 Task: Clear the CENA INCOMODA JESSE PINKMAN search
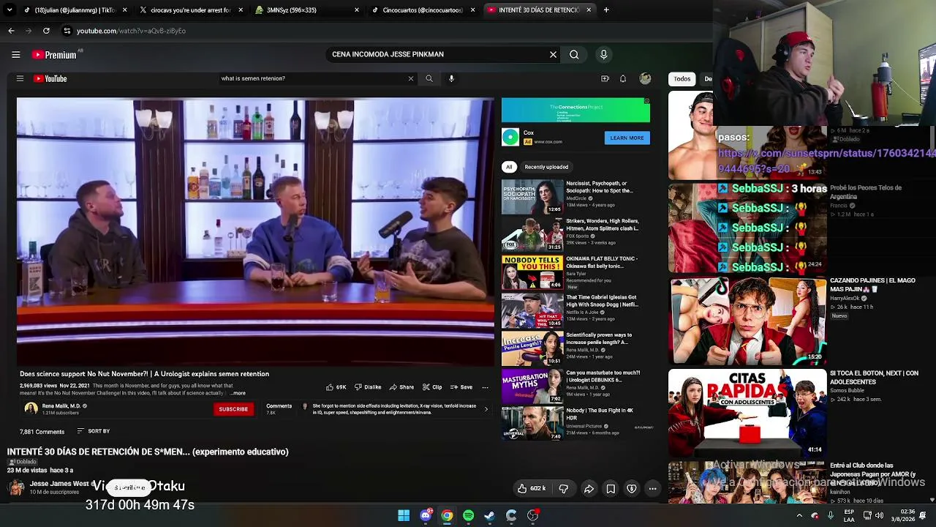tap(553, 54)
